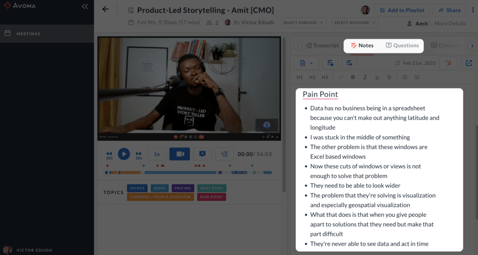Go back using the left arrow
Screen dimensions: 478x255
pos(105,9)
